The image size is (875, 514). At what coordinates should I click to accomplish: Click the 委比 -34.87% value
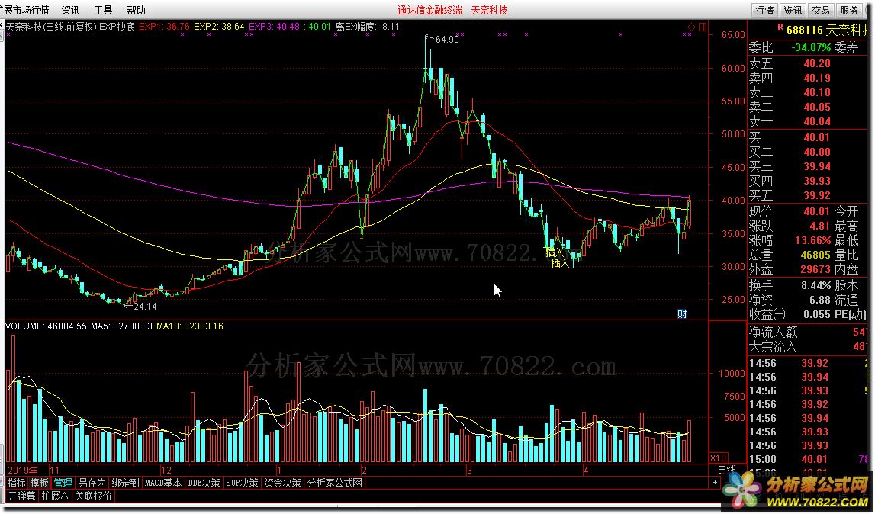click(811, 48)
